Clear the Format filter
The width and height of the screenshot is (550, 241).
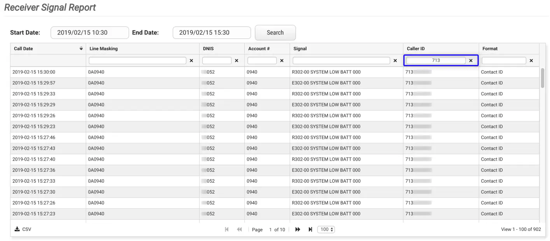[x=531, y=61]
